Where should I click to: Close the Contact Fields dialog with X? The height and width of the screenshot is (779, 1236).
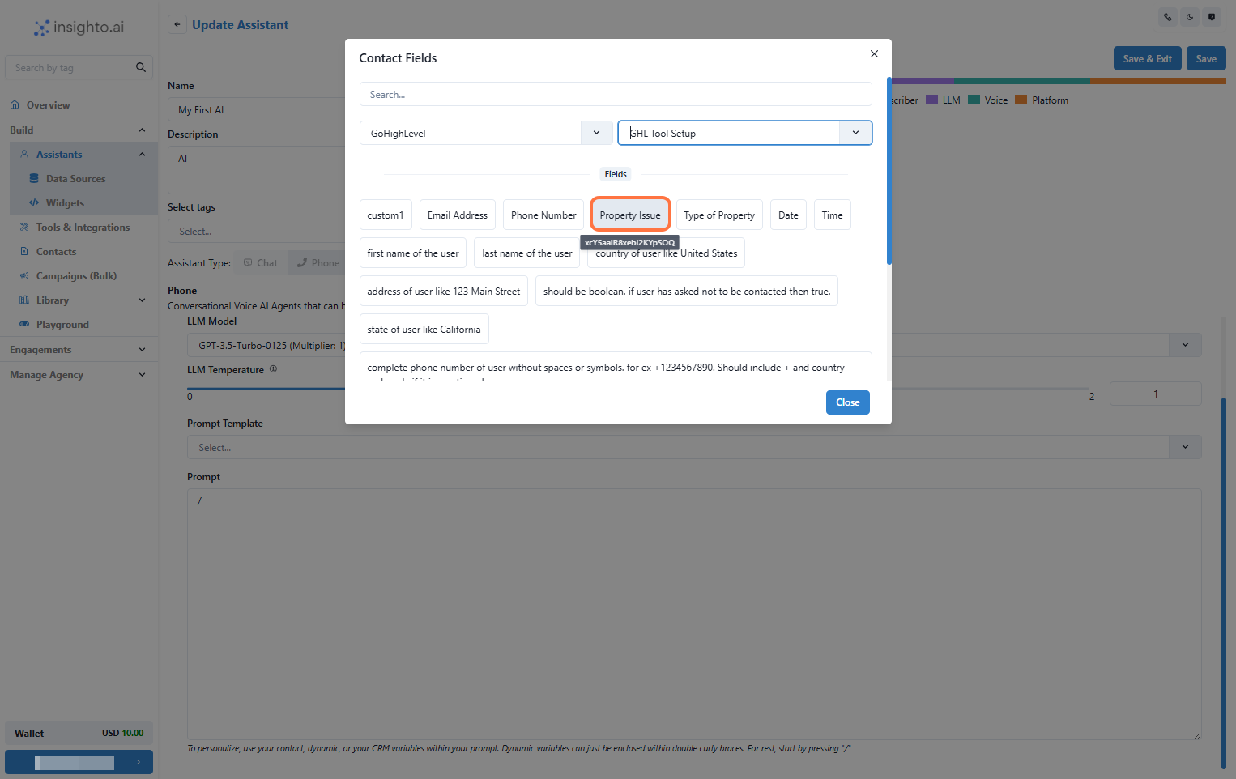tap(874, 54)
